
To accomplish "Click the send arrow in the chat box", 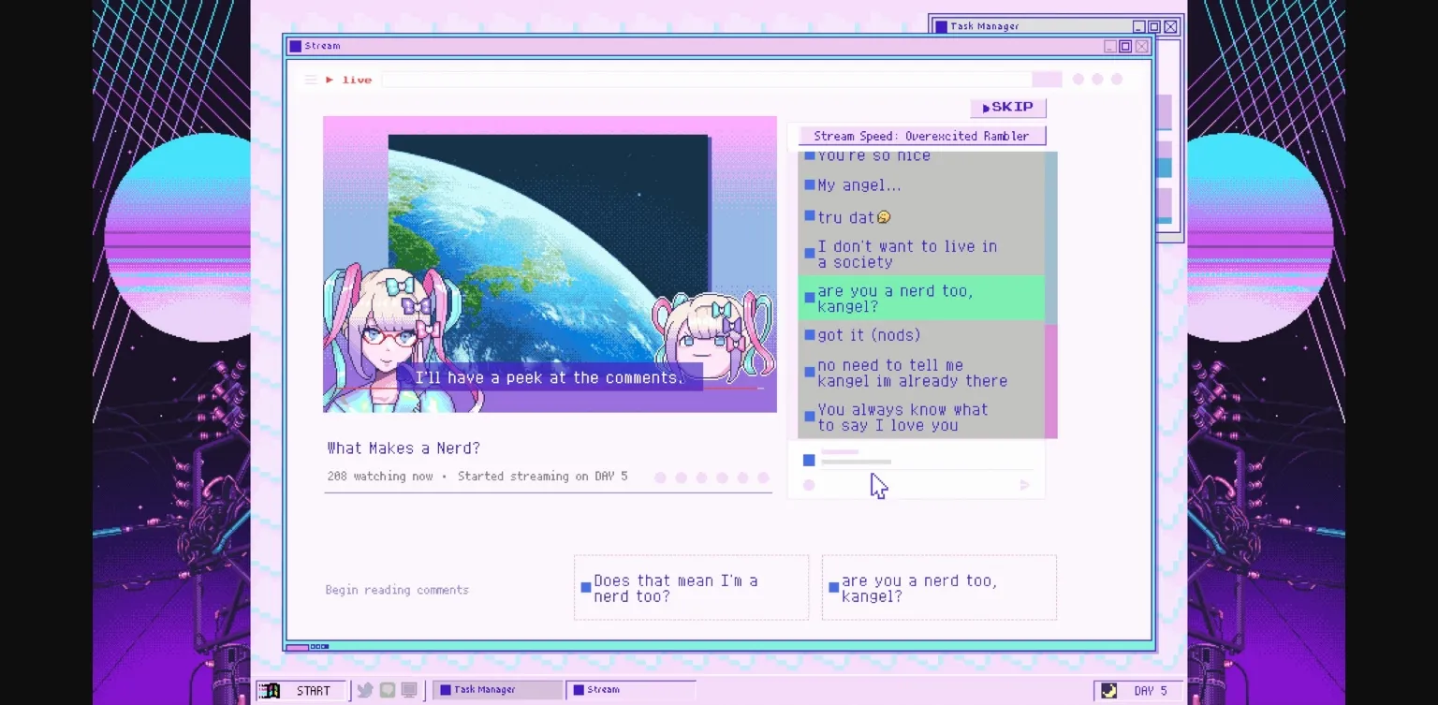I will tap(1024, 485).
